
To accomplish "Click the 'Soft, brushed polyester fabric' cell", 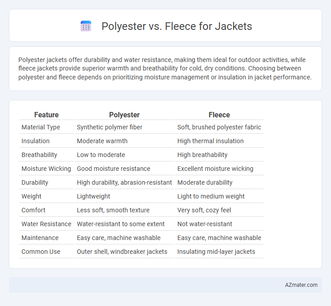I will point(219,127).
